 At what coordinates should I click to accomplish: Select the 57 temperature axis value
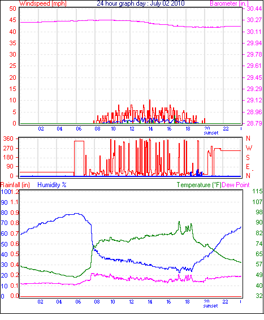point(259,264)
